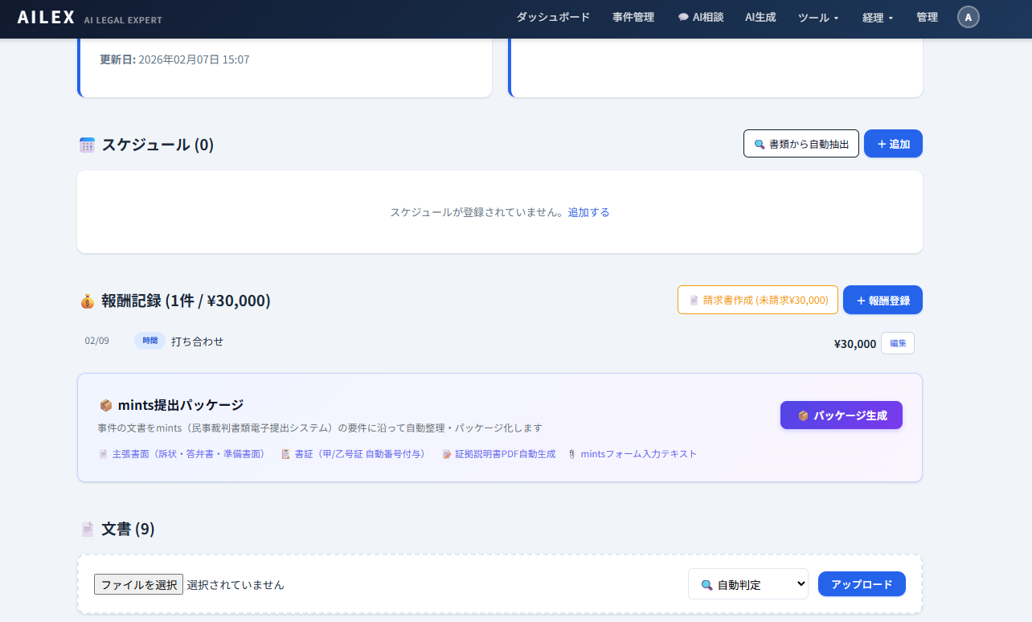
Task: Click the magnifier icon in 書類から自動抽出
Action: [759, 145]
